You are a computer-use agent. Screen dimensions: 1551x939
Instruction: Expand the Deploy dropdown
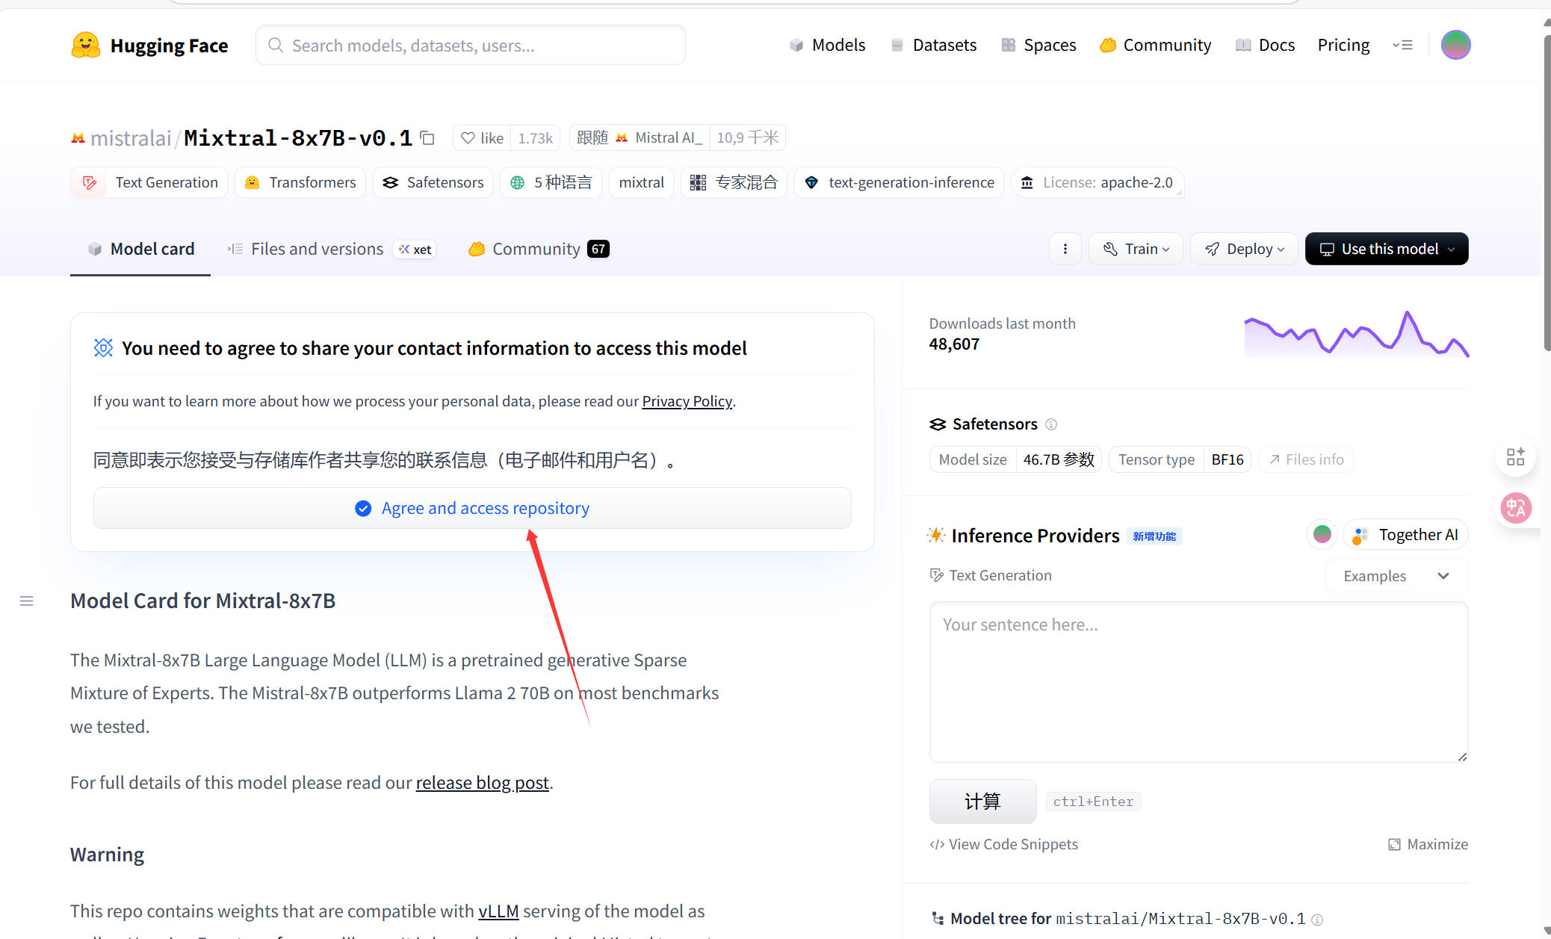[x=1243, y=249]
